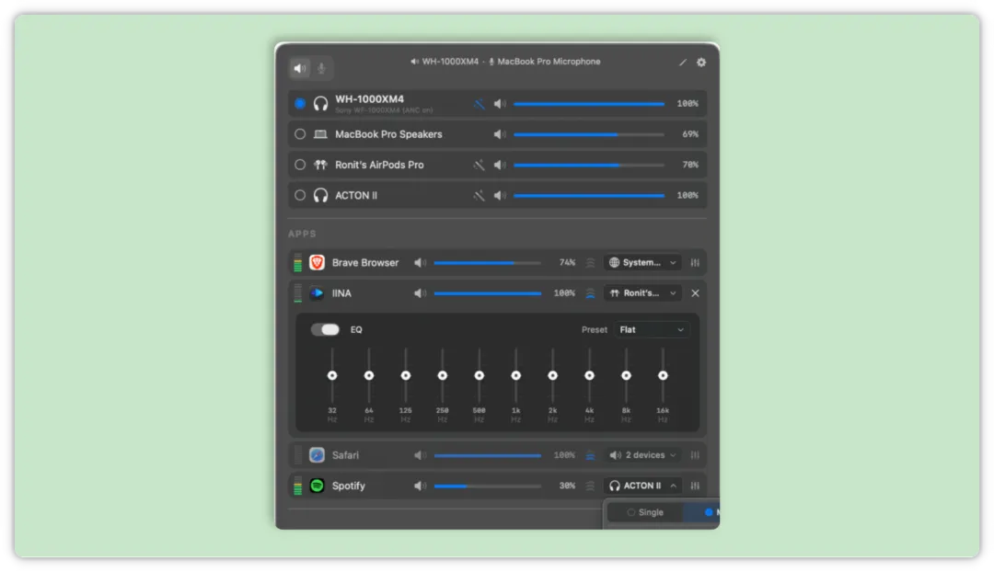Mute Ronit's AirPods Pro
994x572 pixels.
click(x=500, y=165)
